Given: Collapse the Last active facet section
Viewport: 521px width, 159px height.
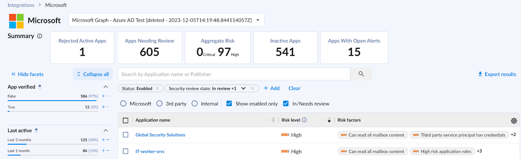Looking at the screenshot, I should click(x=106, y=130).
